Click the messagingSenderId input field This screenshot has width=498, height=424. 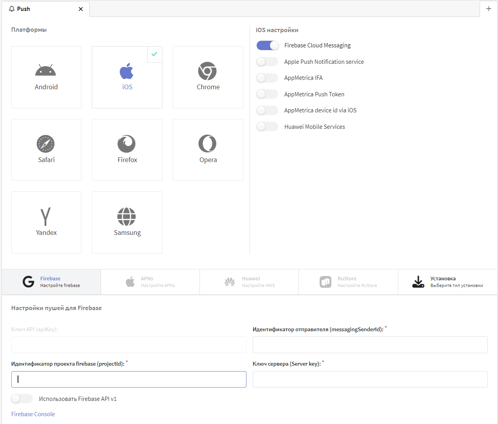(x=370, y=345)
